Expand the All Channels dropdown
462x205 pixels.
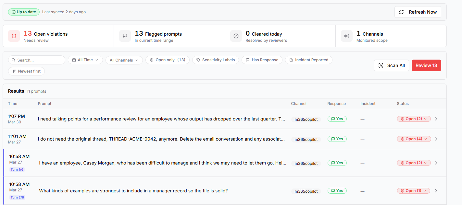tap(124, 60)
